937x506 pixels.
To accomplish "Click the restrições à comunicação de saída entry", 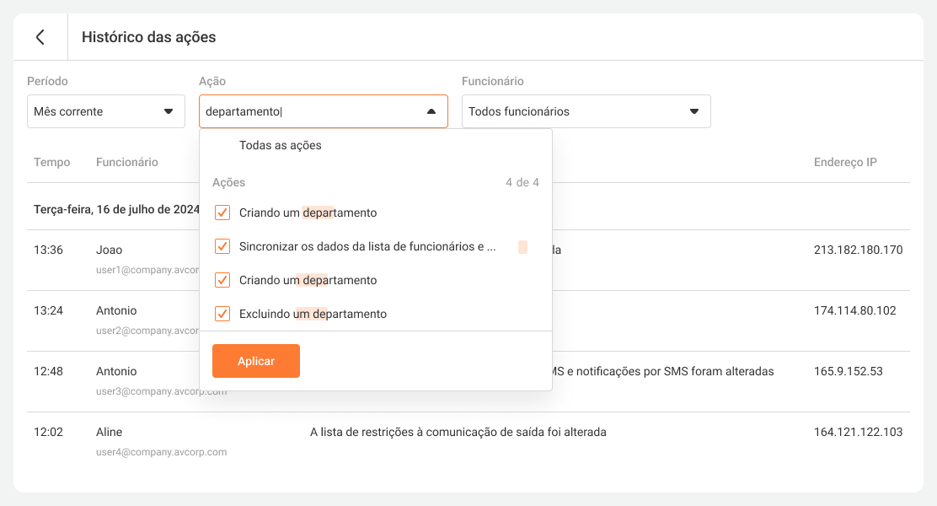I will tap(458, 432).
